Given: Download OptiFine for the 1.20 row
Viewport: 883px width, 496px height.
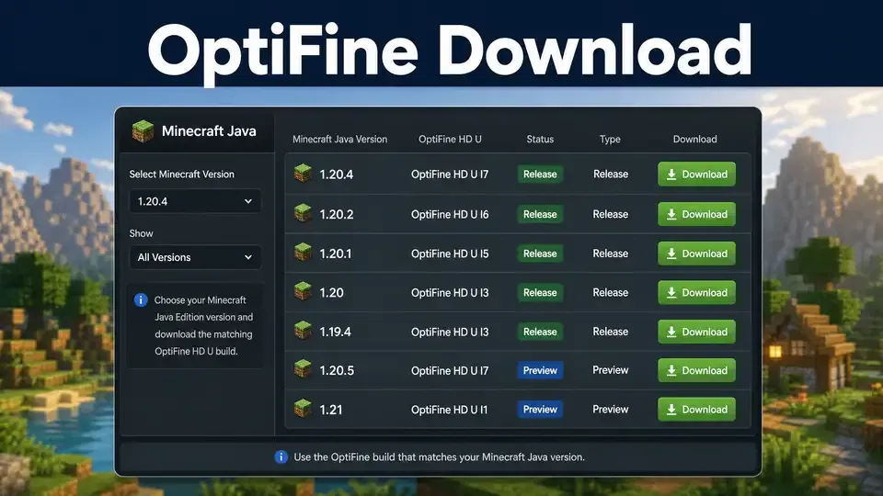Looking at the screenshot, I should 696,292.
